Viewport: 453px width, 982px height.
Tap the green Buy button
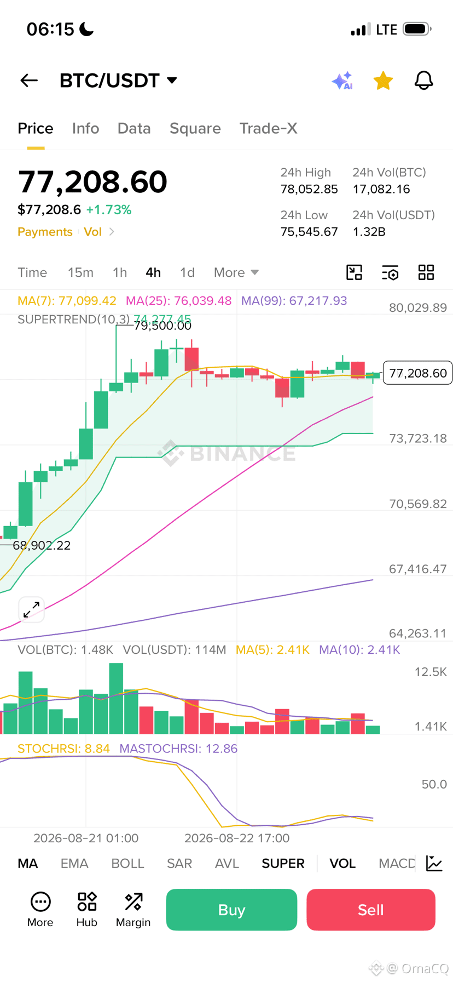[x=231, y=910]
